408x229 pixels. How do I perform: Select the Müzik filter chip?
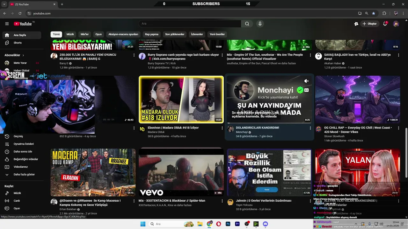click(70, 34)
